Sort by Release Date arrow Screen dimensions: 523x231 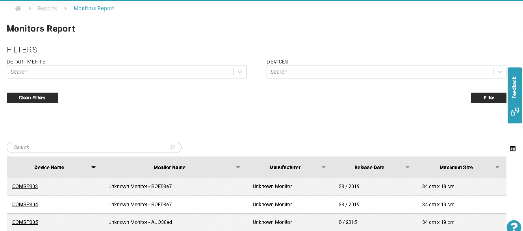(407, 168)
